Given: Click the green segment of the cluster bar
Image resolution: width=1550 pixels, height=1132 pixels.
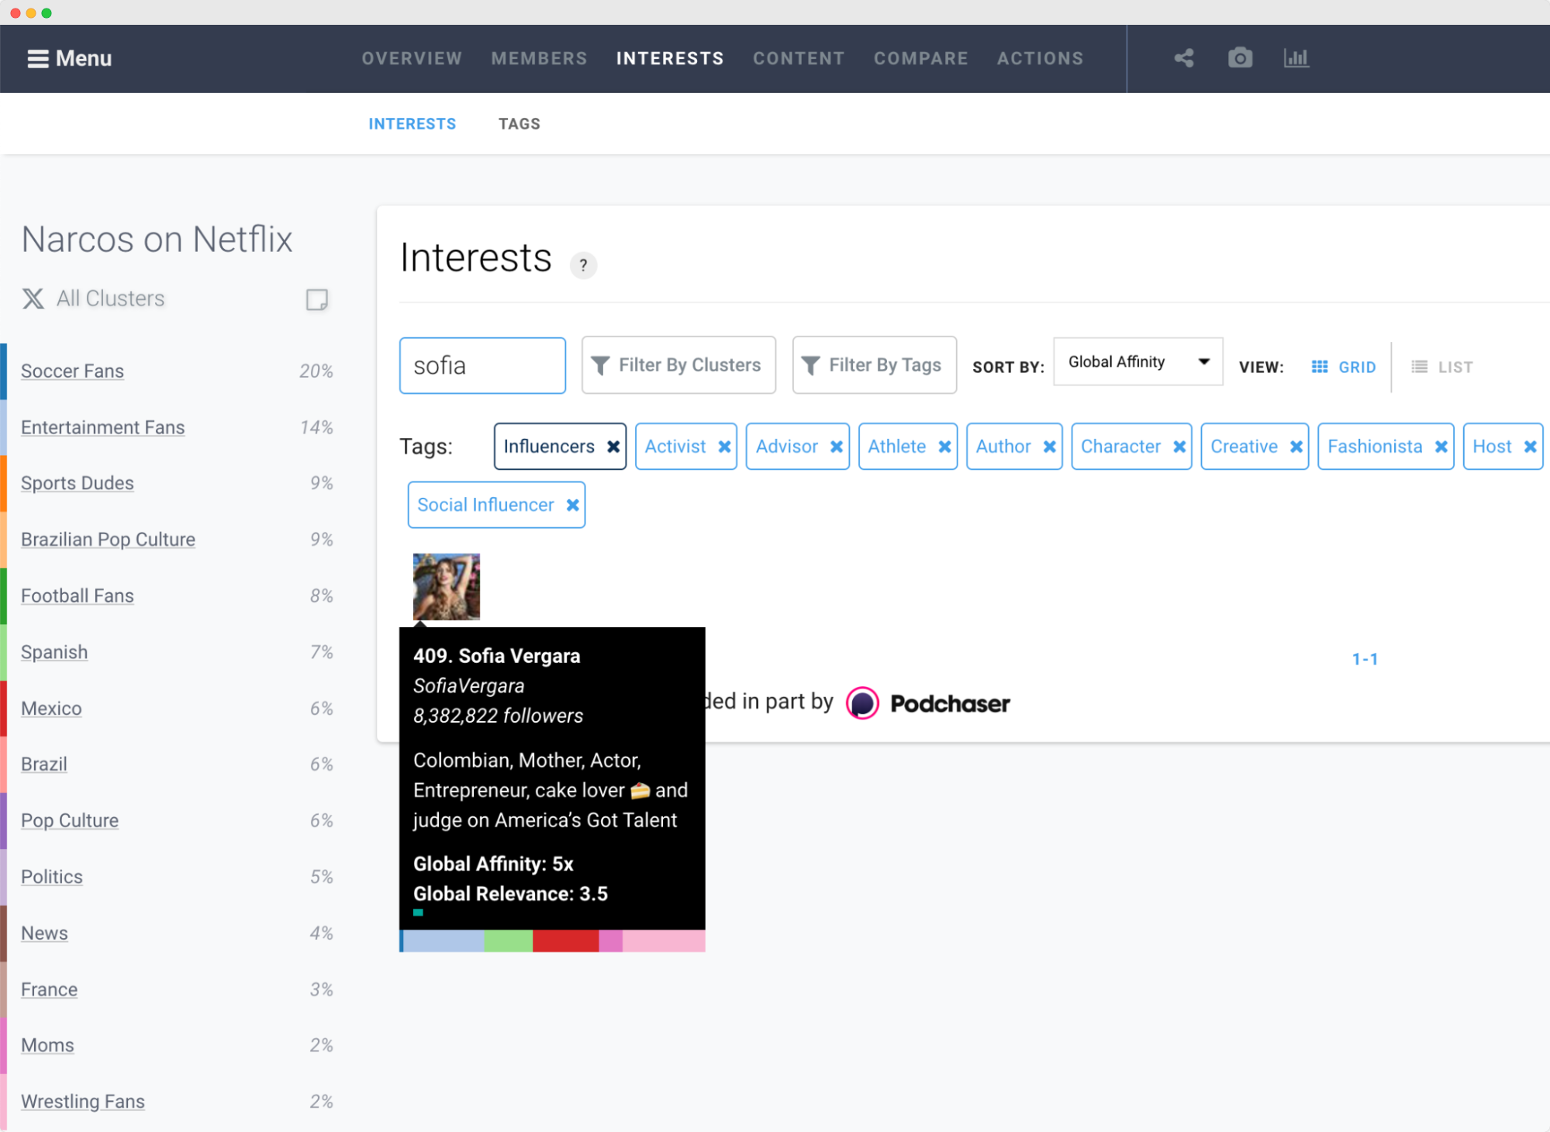Looking at the screenshot, I should pyautogui.click(x=508, y=941).
